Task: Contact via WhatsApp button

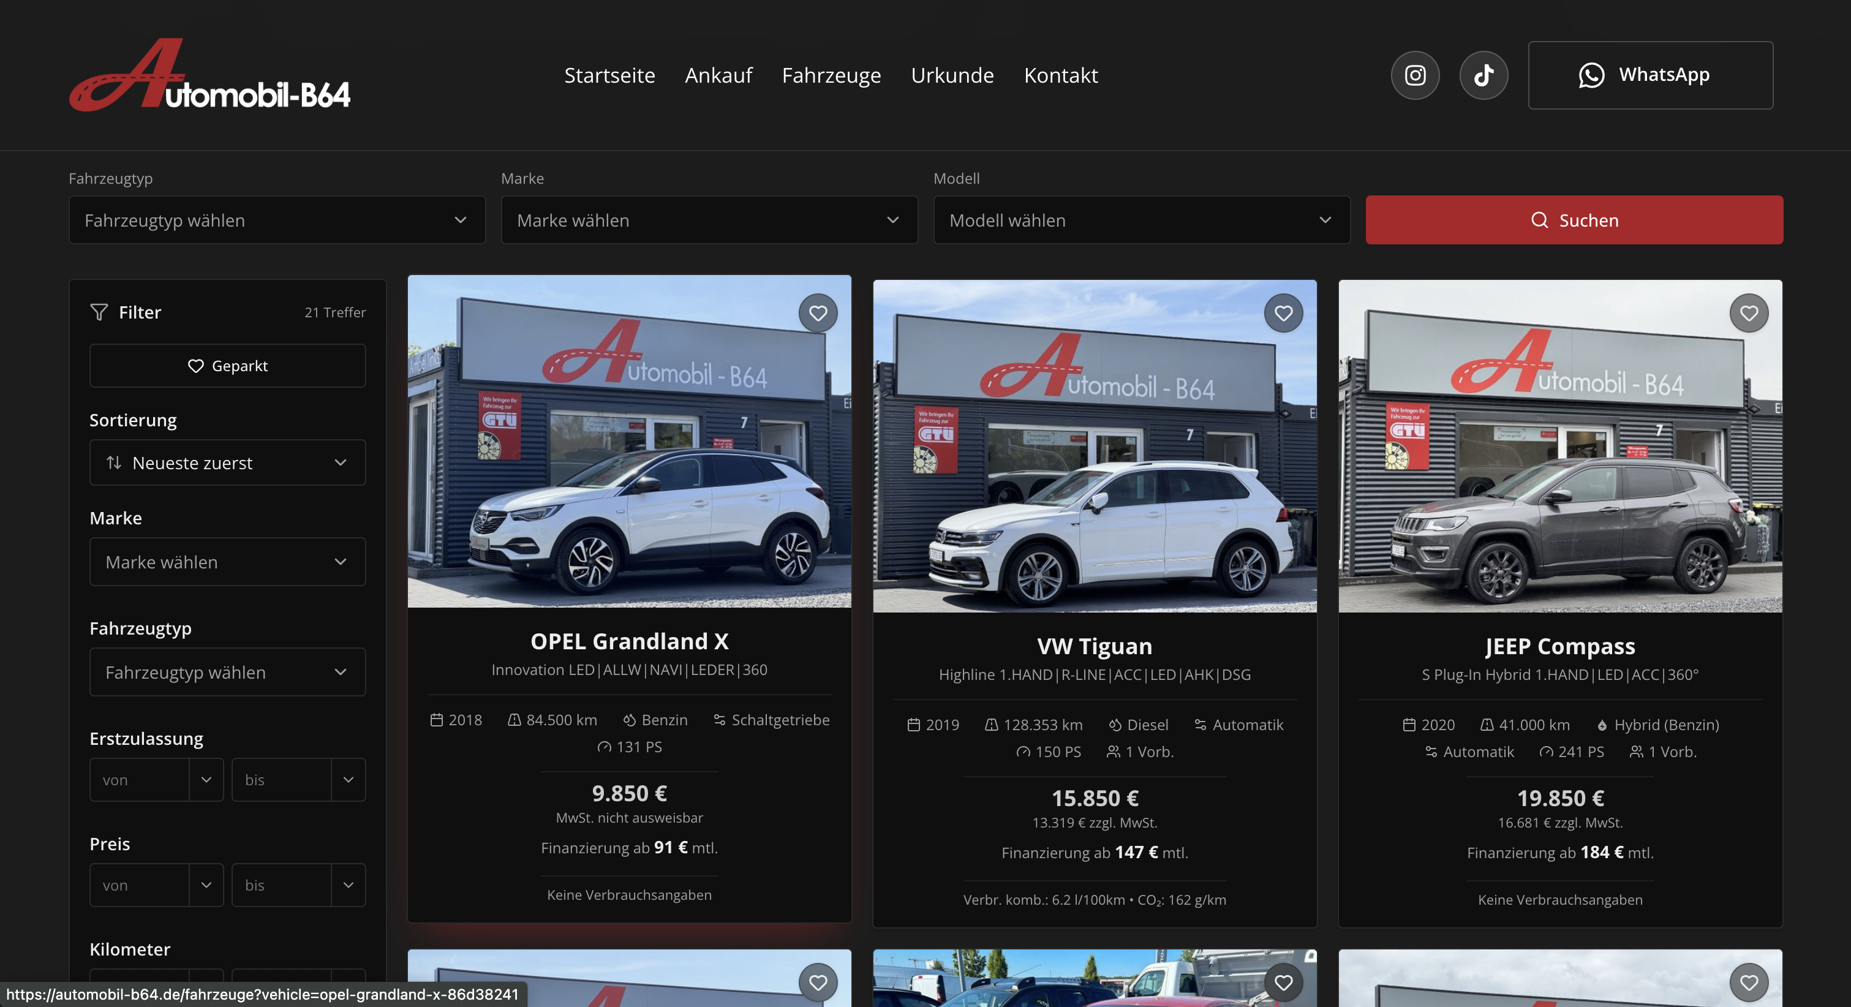Action: coord(1651,75)
